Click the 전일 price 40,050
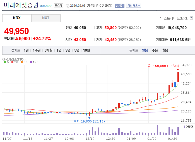This screenshot has height=142, width=195. tap(80, 28)
